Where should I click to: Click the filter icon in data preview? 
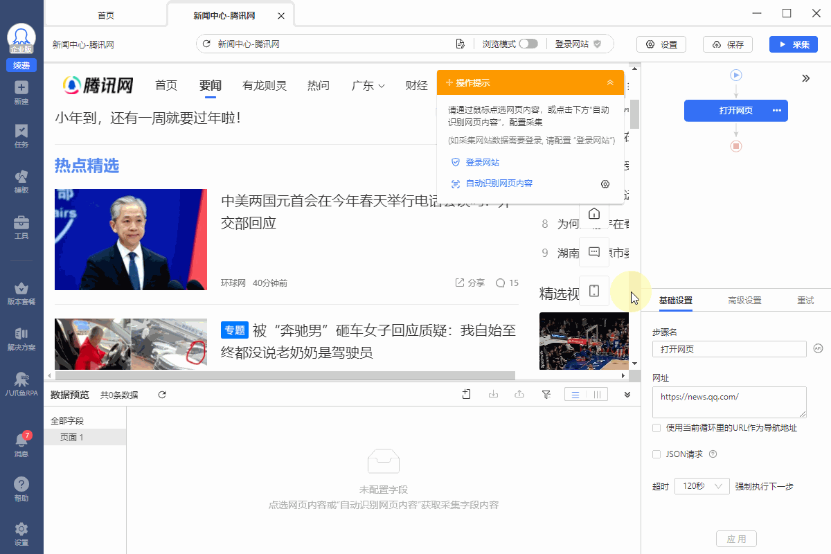[546, 395]
